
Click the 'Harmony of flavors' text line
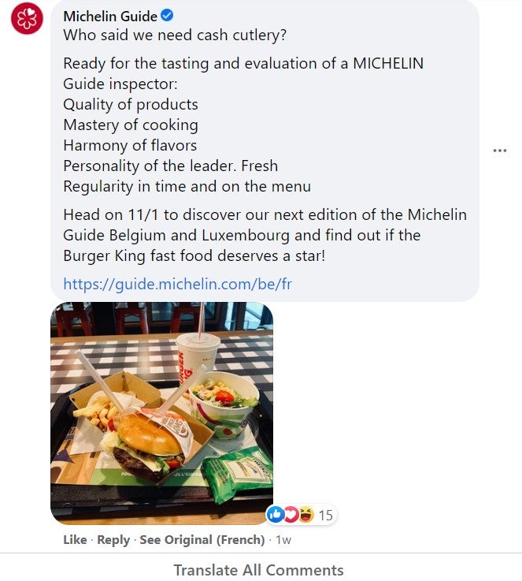click(130, 145)
